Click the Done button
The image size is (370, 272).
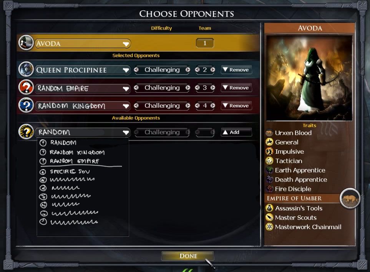[x=187, y=256]
